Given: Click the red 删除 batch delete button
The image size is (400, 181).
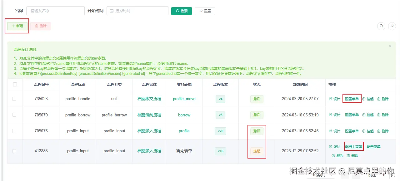Looking at the screenshot, I should (x=41, y=26).
